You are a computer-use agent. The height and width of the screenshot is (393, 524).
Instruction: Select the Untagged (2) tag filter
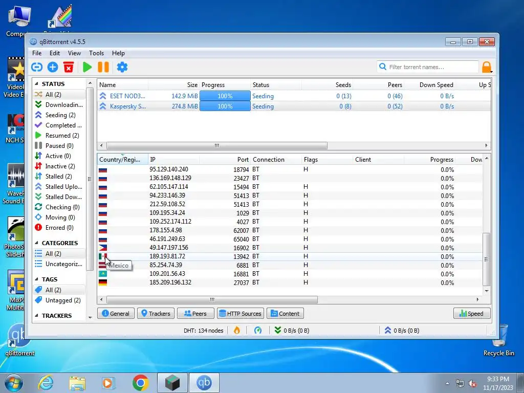tap(59, 300)
